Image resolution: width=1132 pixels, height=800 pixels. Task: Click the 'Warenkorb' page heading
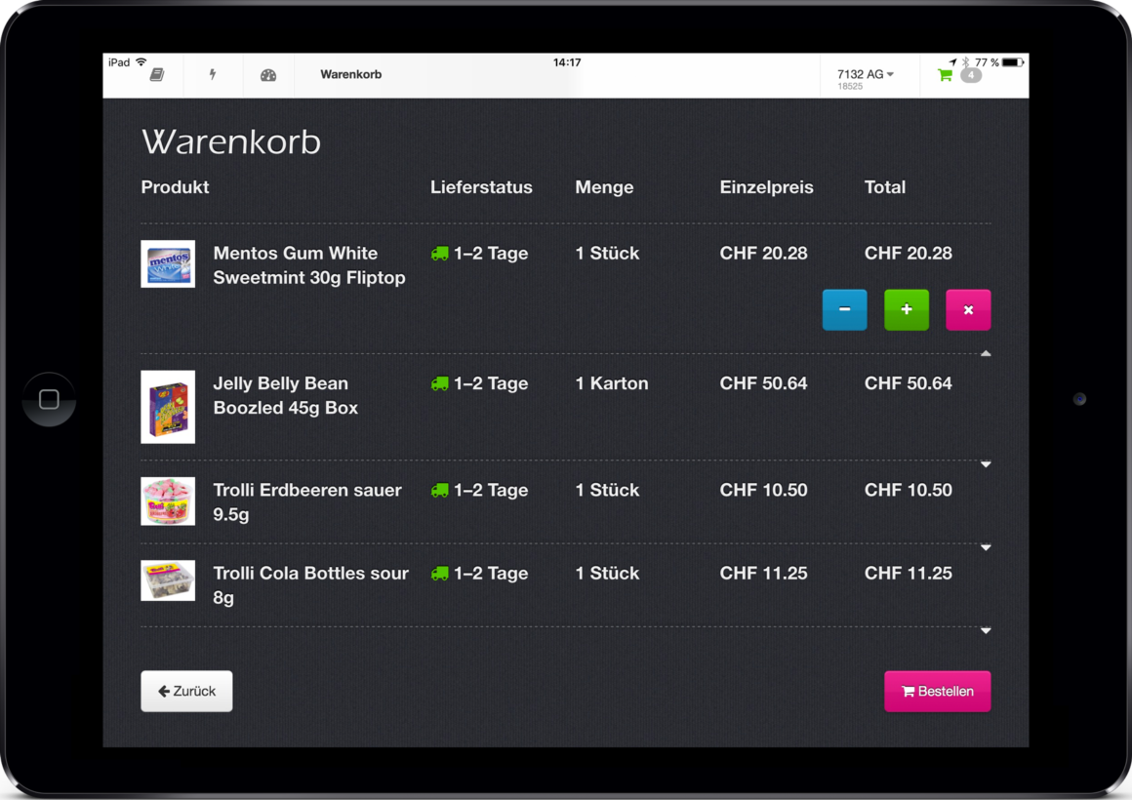pos(231,141)
